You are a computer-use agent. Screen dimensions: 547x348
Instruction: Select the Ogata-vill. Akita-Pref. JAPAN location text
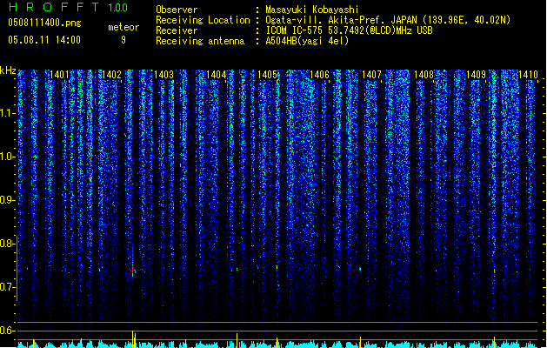point(388,20)
